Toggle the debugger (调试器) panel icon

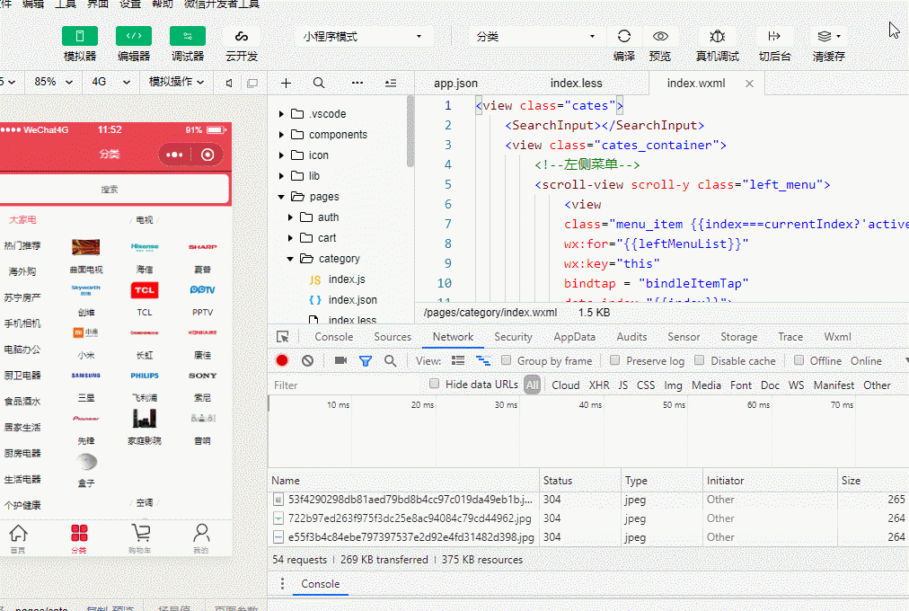pyautogui.click(x=187, y=36)
